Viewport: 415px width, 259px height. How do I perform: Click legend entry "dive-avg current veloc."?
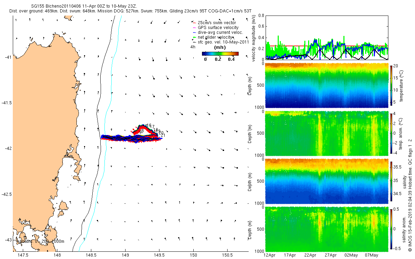click(x=220, y=32)
